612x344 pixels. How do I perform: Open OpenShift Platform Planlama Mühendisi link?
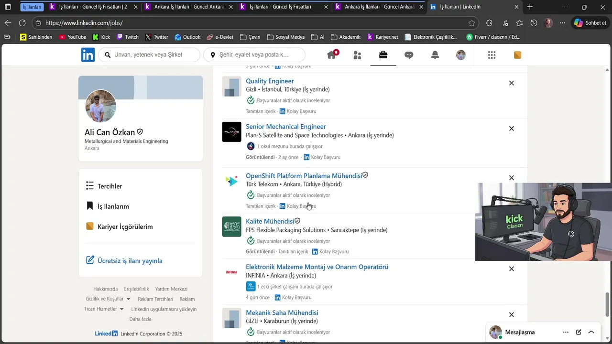coord(304,176)
